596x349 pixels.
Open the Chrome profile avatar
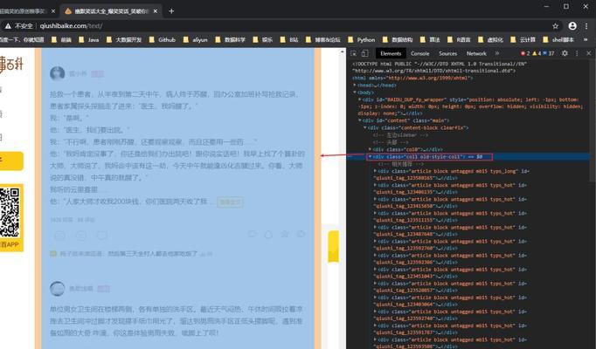[572, 26]
